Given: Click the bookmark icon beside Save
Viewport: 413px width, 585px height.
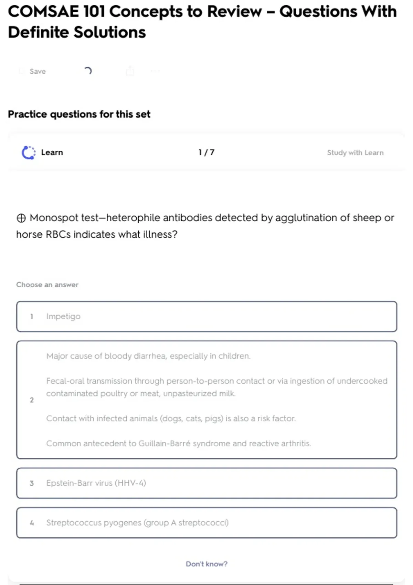Looking at the screenshot, I should [x=22, y=71].
